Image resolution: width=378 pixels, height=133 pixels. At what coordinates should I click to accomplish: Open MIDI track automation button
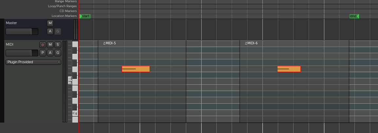(50, 53)
